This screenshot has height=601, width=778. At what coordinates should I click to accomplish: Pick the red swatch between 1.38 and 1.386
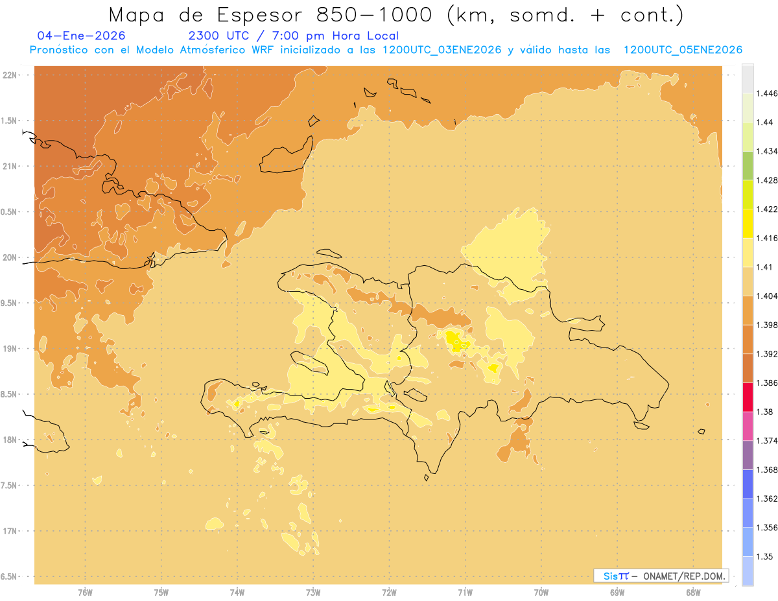point(748,397)
